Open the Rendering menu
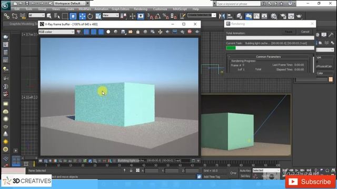 [141, 9]
